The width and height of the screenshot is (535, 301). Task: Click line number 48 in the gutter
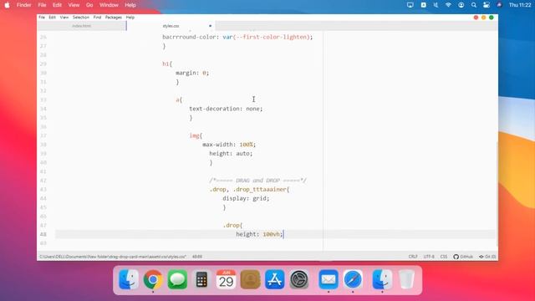coord(43,234)
